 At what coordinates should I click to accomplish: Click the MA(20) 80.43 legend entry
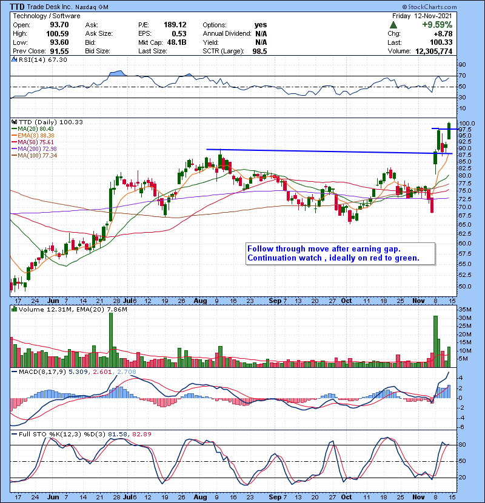[33, 129]
